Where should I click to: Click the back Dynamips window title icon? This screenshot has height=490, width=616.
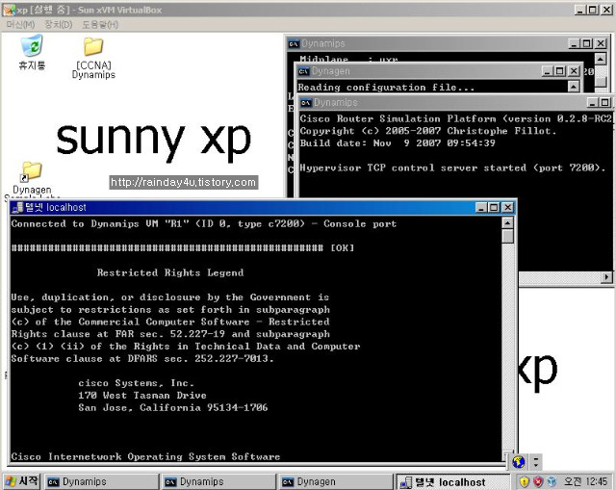coord(294,43)
